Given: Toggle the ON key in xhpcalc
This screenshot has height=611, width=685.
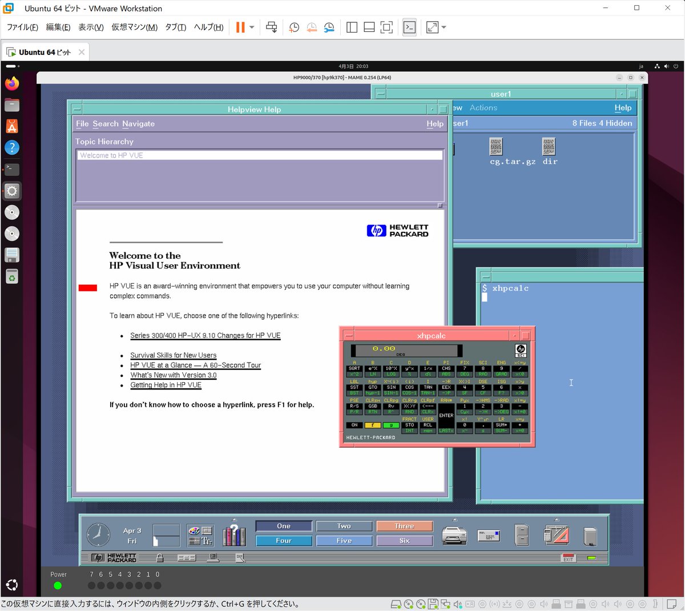Looking at the screenshot, I should pyautogui.click(x=354, y=425).
